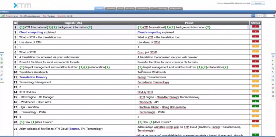The height and width of the screenshot is (137, 276).
Task: Click source term 'Translation Memory' in segment 11
Action: coord(33,77)
